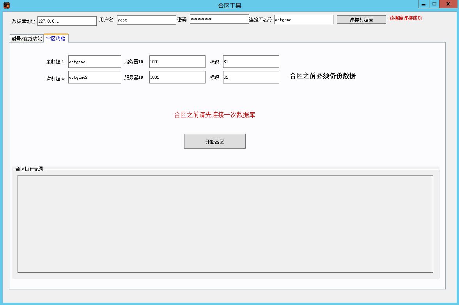Click the 合区工具 title bar text
The image size is (459, 305).
[x=229, y=5]
